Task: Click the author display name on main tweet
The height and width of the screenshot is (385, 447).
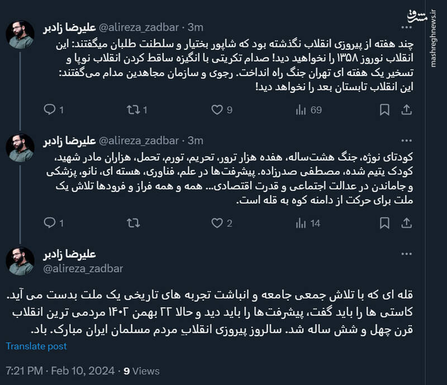Action: [70, 255]
